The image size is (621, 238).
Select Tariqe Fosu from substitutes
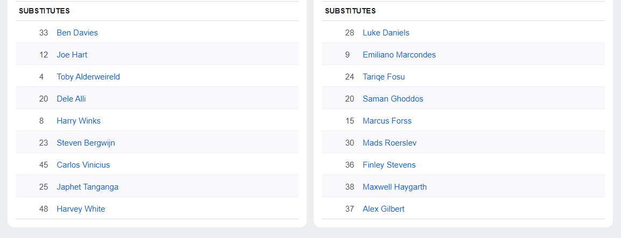coord(384,77)
